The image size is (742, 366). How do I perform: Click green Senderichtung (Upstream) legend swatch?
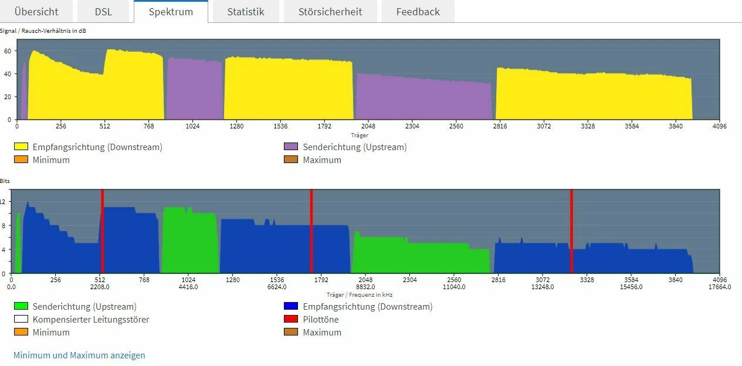(x=21, y=306)
